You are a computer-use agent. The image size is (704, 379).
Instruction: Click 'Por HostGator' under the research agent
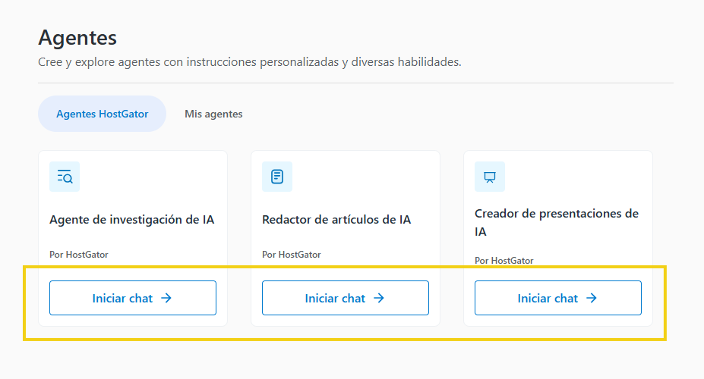[x=78, y=255]
